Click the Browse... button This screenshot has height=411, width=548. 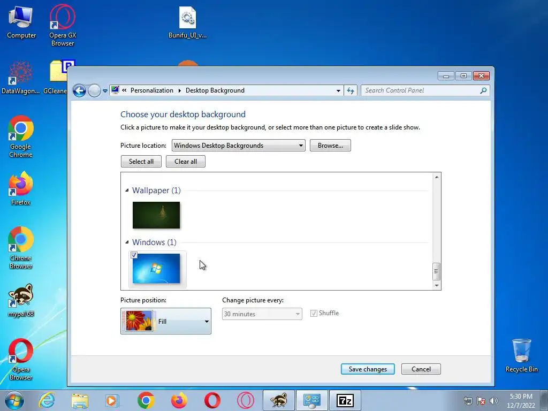tap(330, 146)
